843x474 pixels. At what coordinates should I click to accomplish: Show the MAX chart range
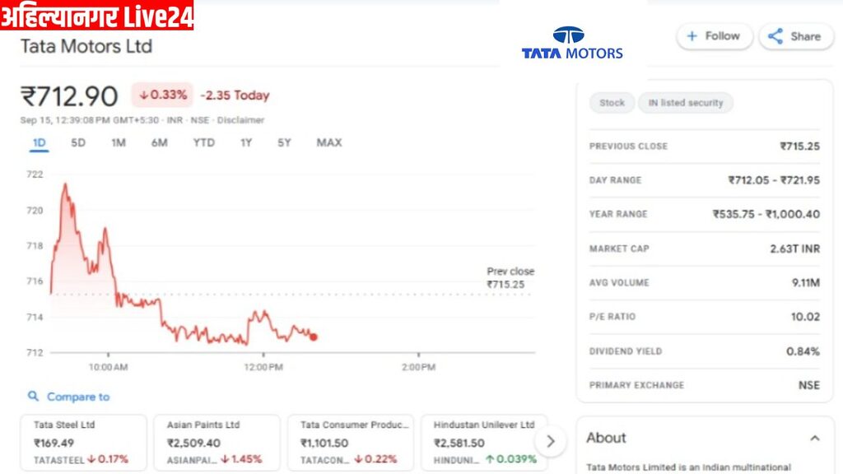pyautogui.click(x=329, y=143)
